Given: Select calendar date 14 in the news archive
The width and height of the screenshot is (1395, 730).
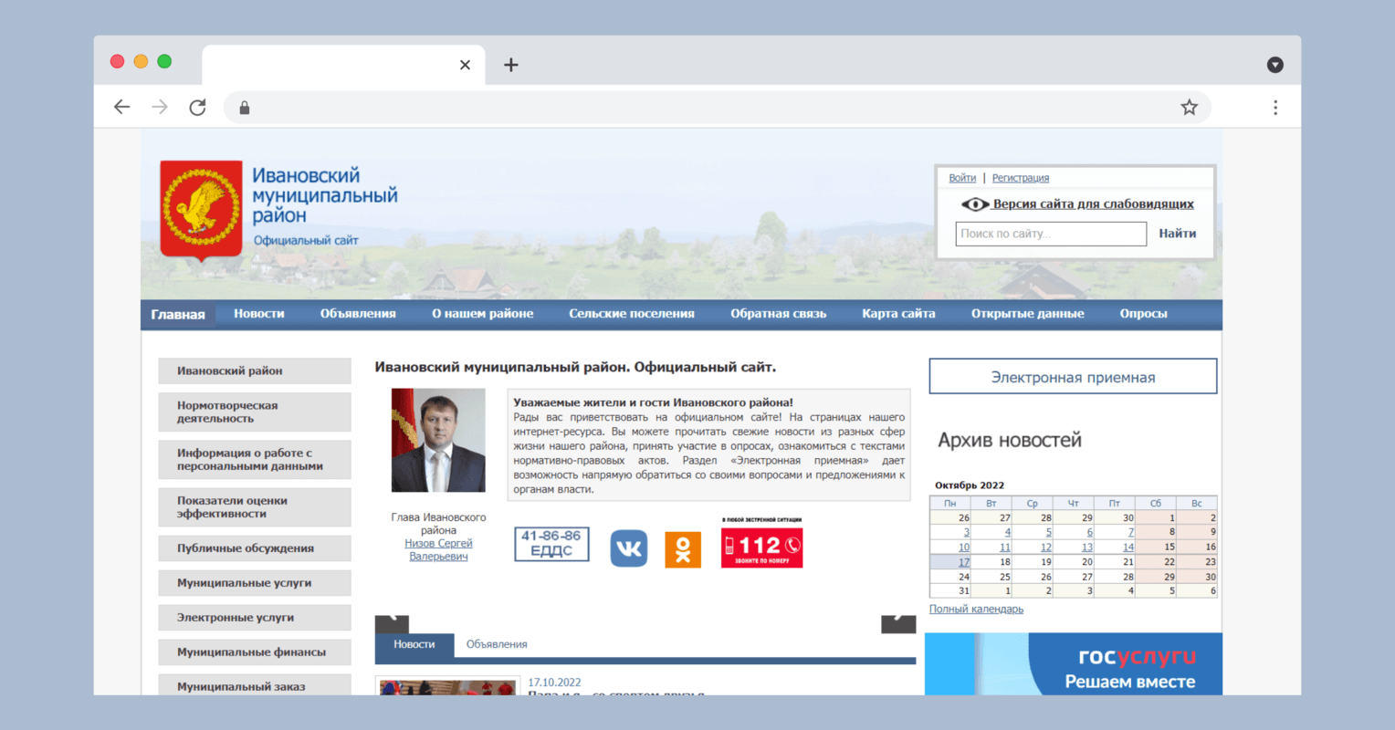Looking at the screenshot, I should (x=1128, y=547).
